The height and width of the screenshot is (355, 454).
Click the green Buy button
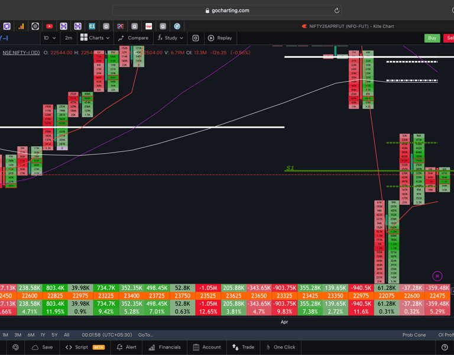(x=432, y=38)
